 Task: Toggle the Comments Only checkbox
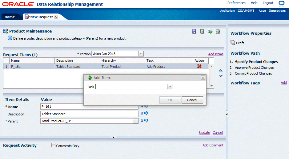[53, 145]
